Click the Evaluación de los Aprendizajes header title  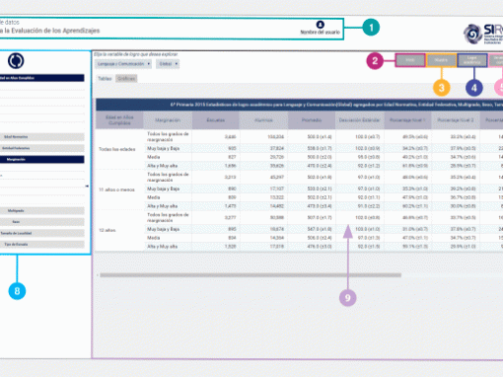(x=49, y=31)
